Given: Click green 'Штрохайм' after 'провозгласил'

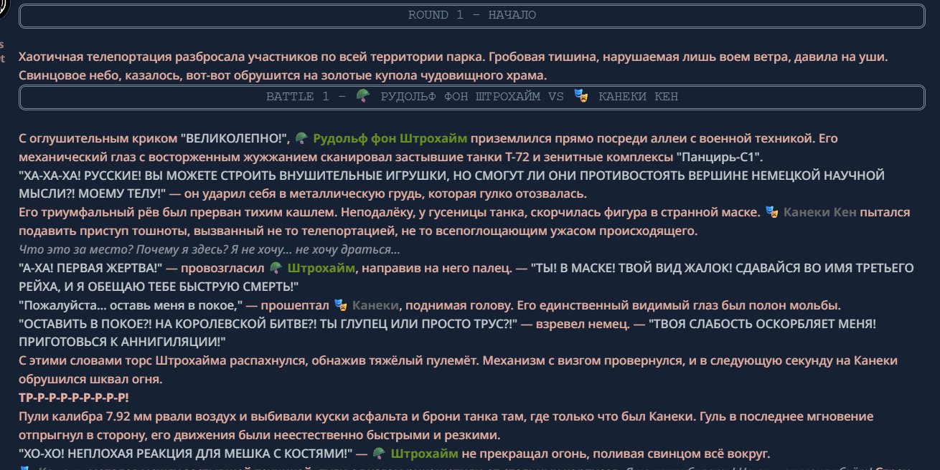Looking at the screenshot, I should [x=321, y=268].
